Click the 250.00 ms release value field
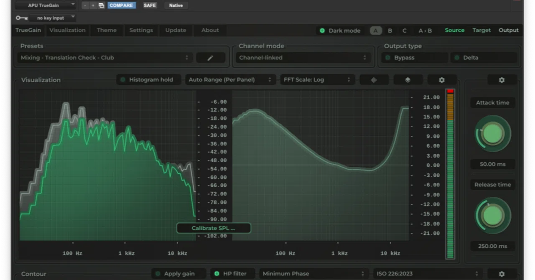 click(x=493, y=246)
